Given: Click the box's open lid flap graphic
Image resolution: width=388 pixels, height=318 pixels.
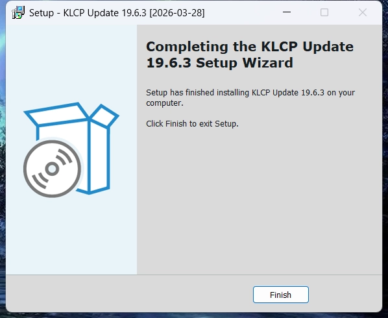Looking at the screenshot, I should pyautogui.click(x=104, y=116).
